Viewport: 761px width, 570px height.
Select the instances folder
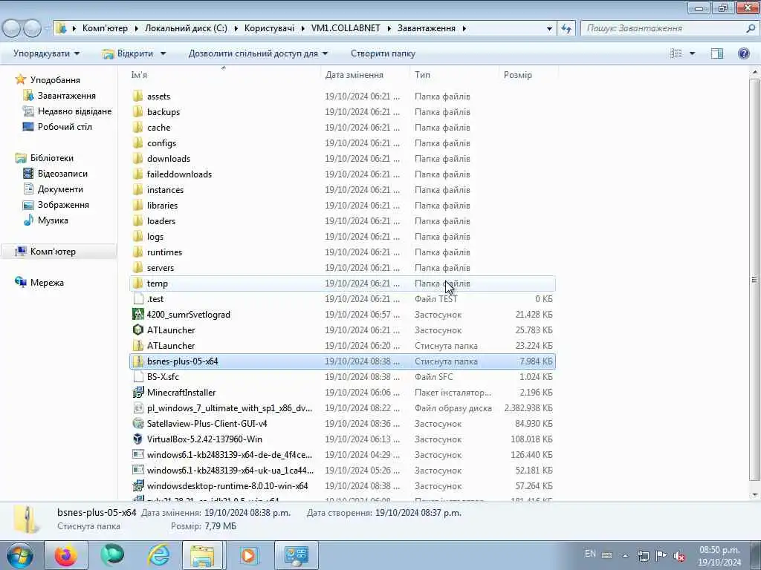[x=165, y=189]
